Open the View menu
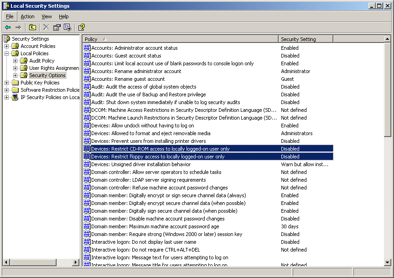Viewport: 394px width, 278px height. tap(47, 16)
